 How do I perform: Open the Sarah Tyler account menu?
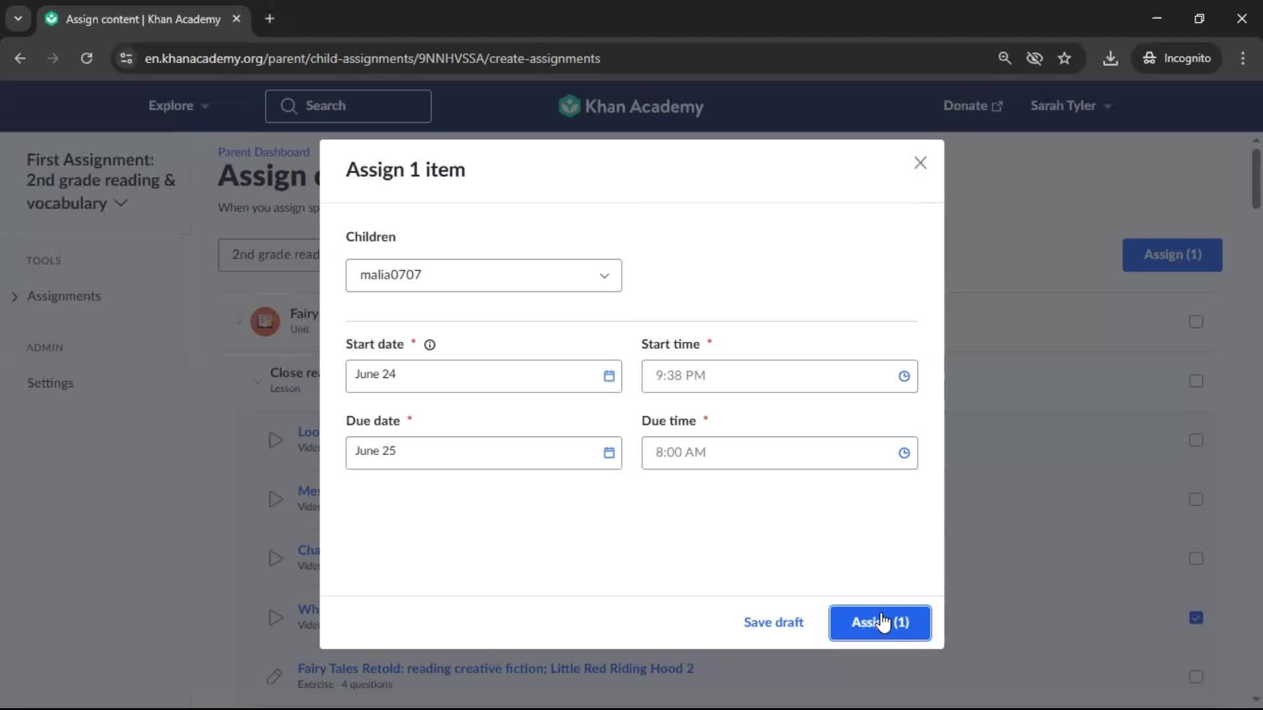pos(1070,106)
